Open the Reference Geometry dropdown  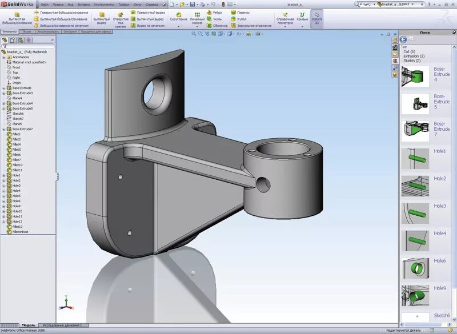point(285,17)
